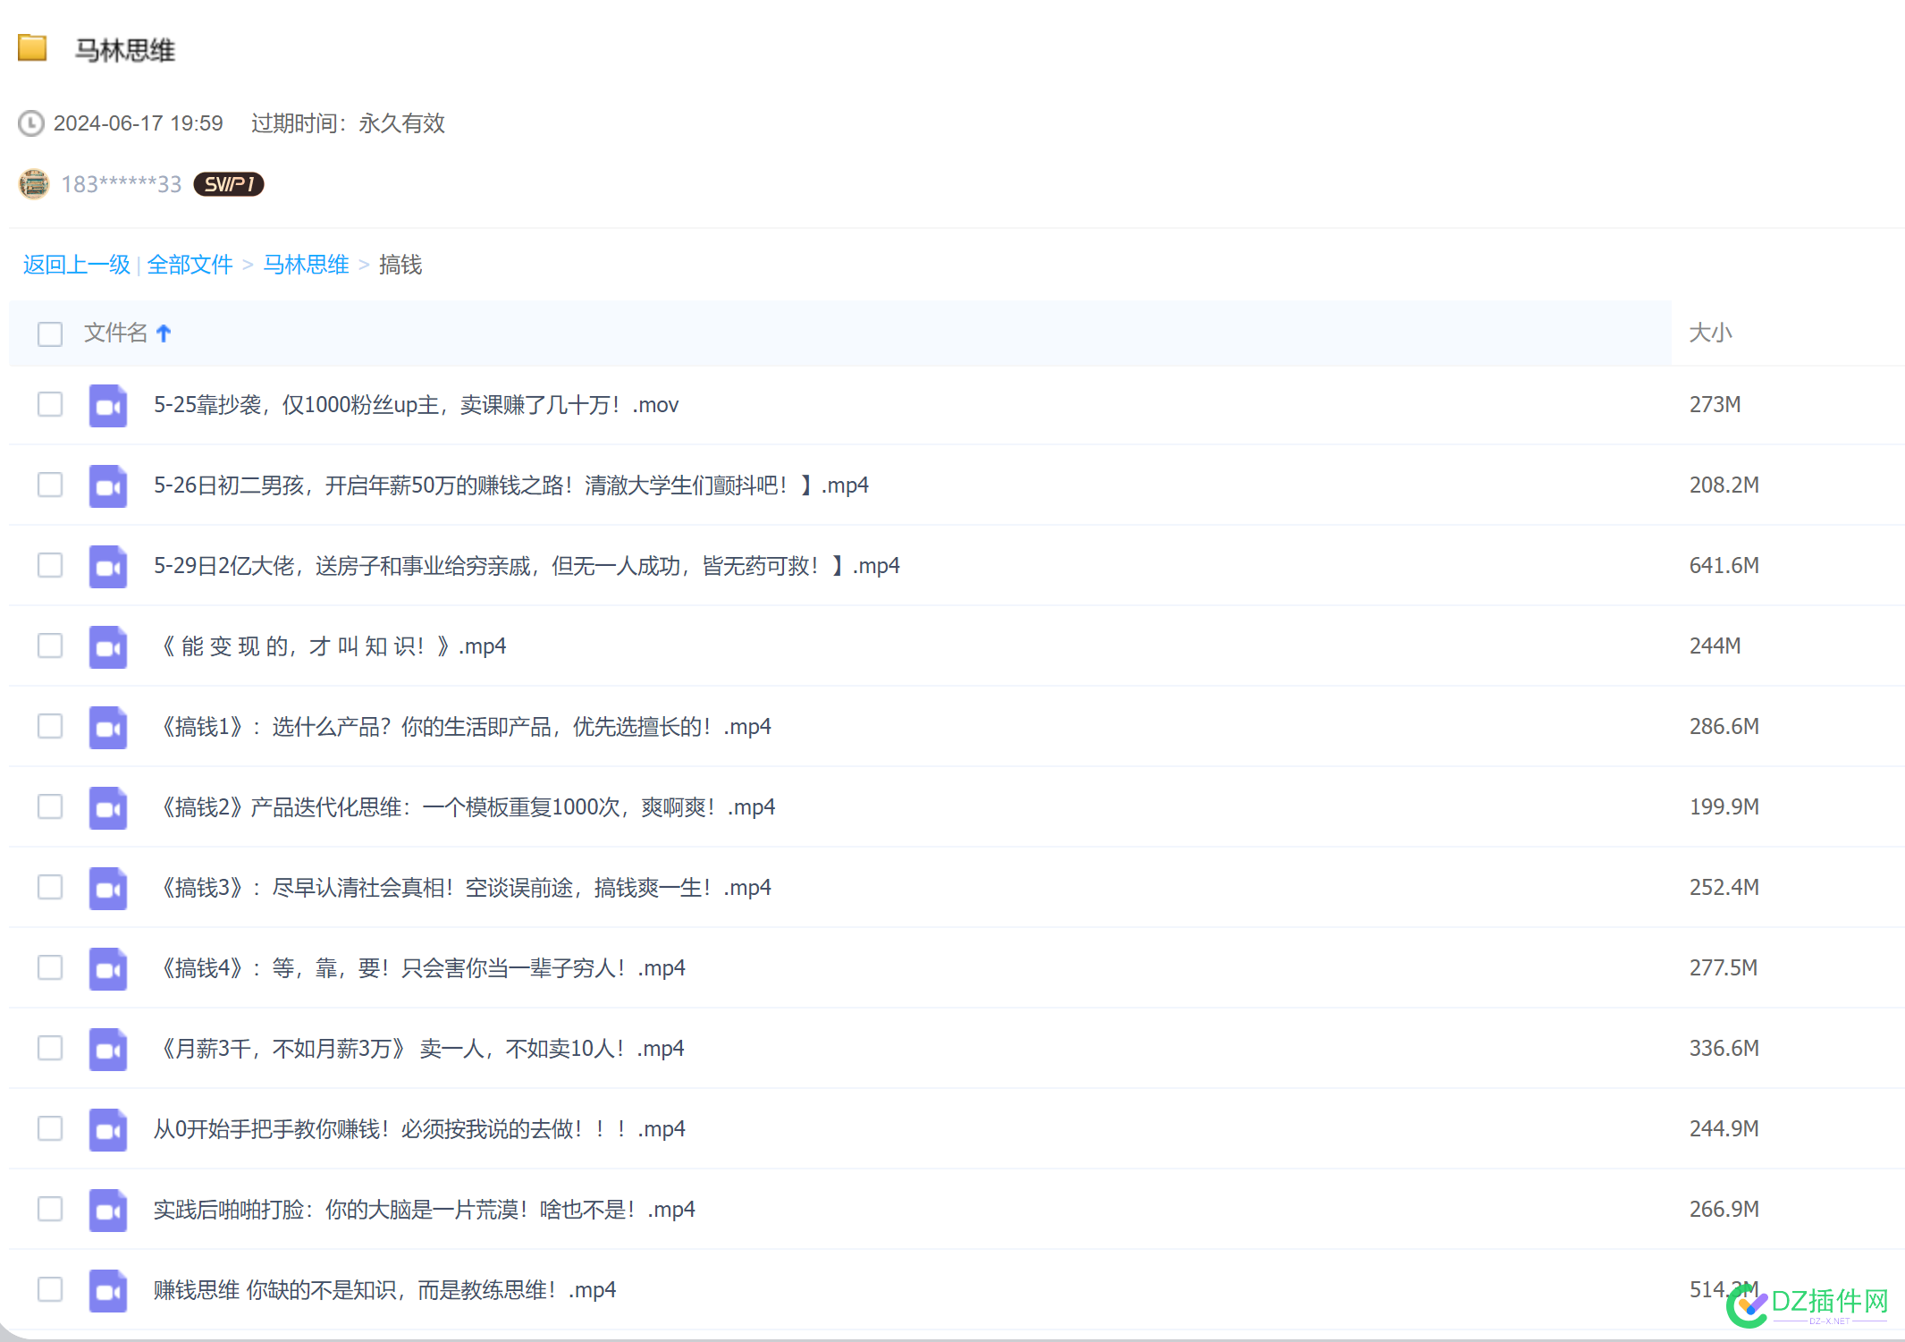Click the 搞钱 breadcrumb label
The width and height of the screenshot is (1905, 1342).
pos(400,265)
